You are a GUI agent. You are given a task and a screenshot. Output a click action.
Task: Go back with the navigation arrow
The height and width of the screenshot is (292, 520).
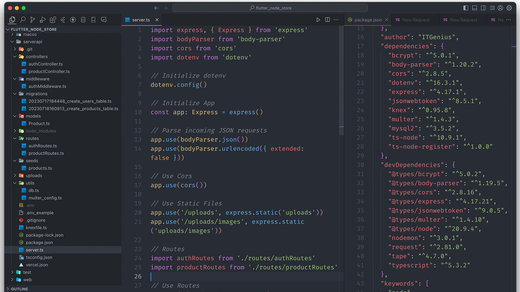[157, 8]
